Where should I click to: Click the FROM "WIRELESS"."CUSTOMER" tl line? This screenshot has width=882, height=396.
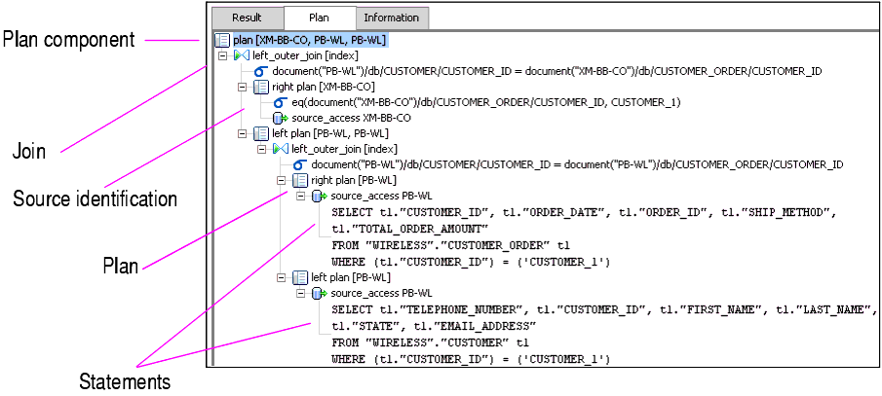(431, 342)
